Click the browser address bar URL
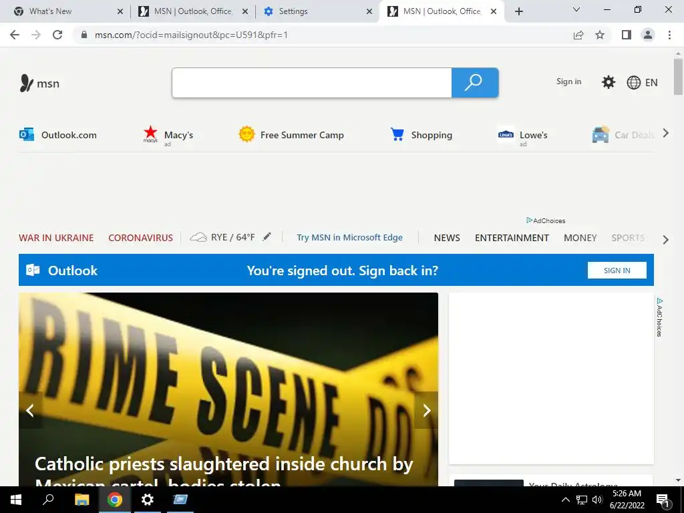 (x=191, y=35)
